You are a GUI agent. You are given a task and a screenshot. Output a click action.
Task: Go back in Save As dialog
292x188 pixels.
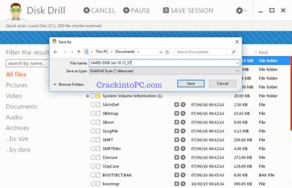click(55, 52)
